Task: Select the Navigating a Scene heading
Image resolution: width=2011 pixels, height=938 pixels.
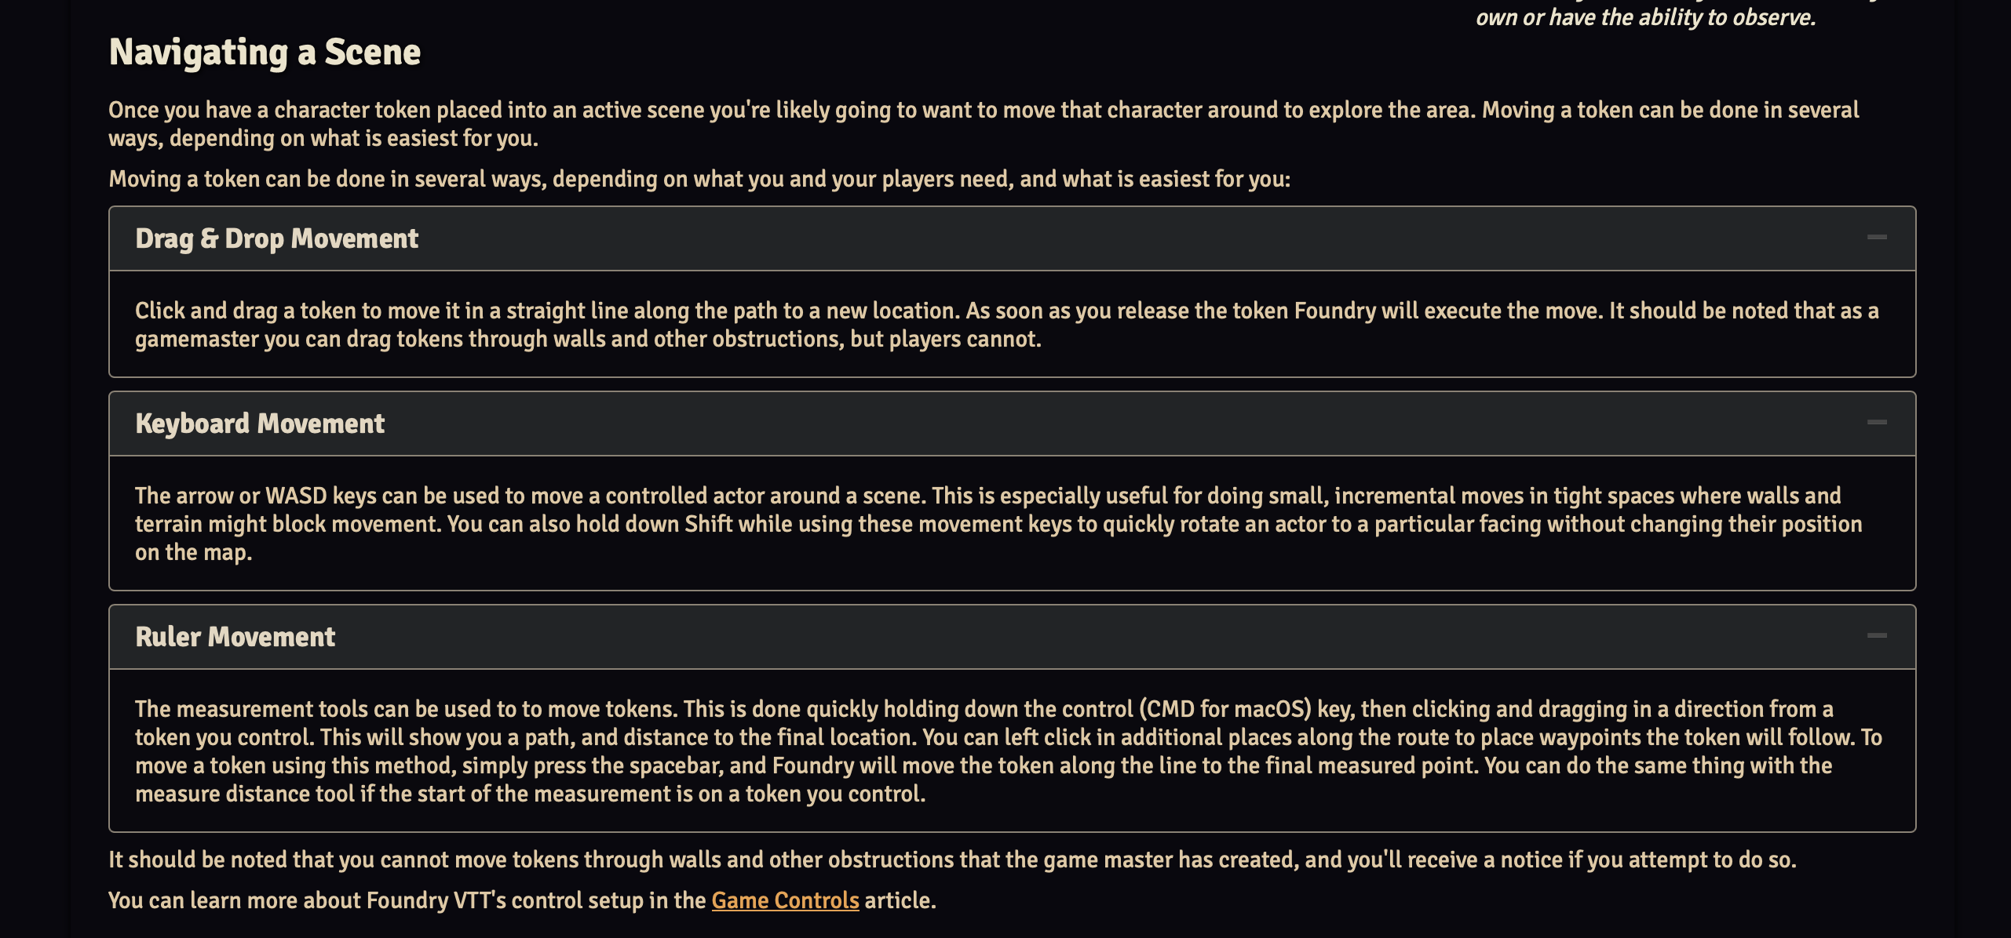Action: point(265,52)
